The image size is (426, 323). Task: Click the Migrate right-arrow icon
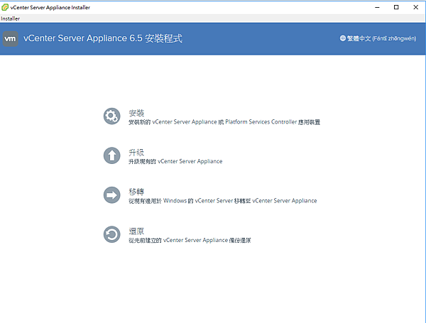coord(111,195)
